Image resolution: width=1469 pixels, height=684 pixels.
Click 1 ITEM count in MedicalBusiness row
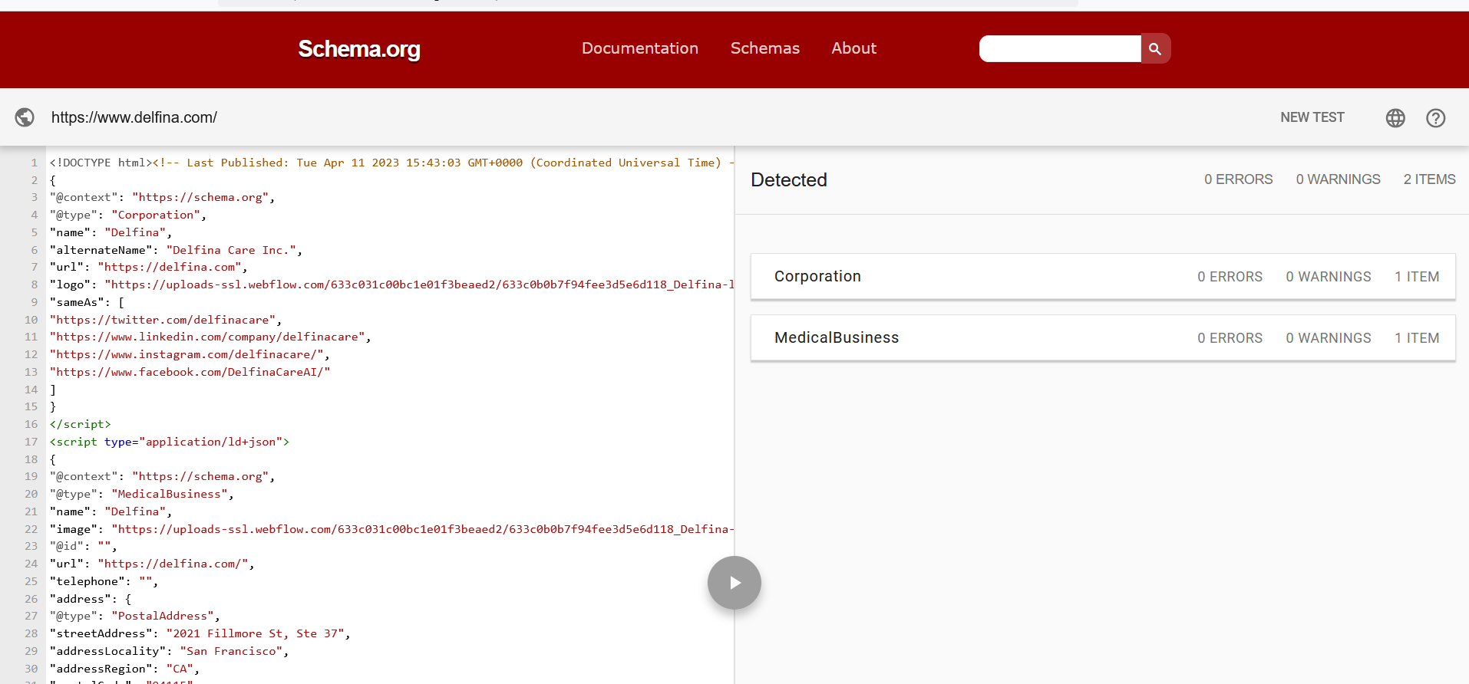click(1417, 338)
